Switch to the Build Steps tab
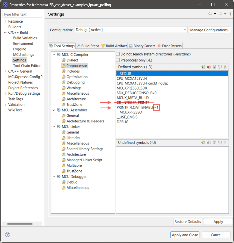This screenshot has height=243, width=234. coord(88,46)
